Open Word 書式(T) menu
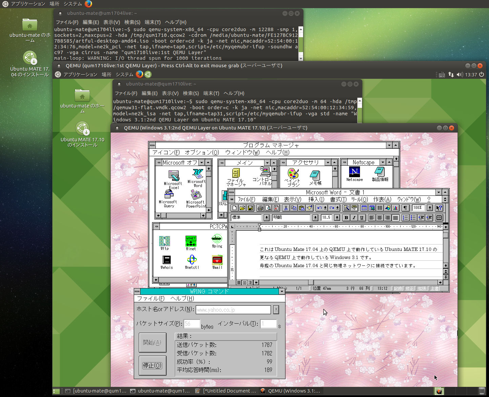 (x=338, y=199)
